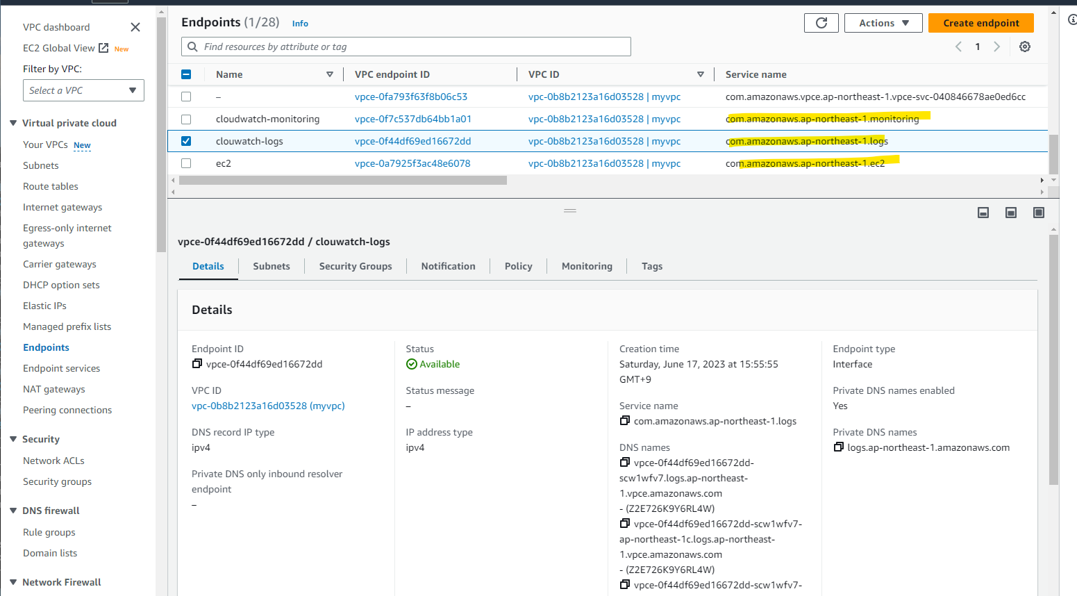Open selected row endpoint vpce-0f44df69ed16672dd link
1077x596 pixels.
pyautogui.click(x=413, y=141)
